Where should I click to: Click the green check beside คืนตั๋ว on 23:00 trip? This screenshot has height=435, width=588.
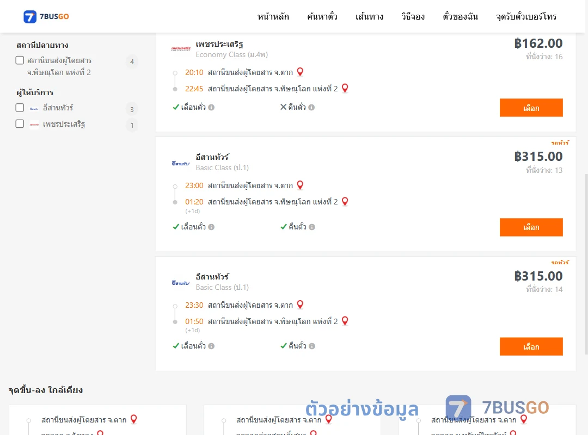284,227
